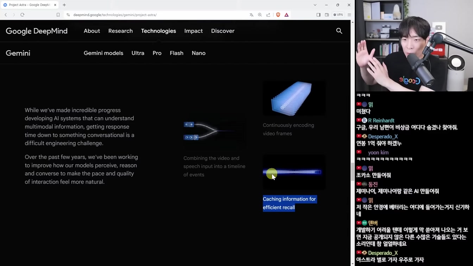The width and height of the screenshot is (473, 266).
Task: Open the Flash model link
Action: [x=177, y=53]
